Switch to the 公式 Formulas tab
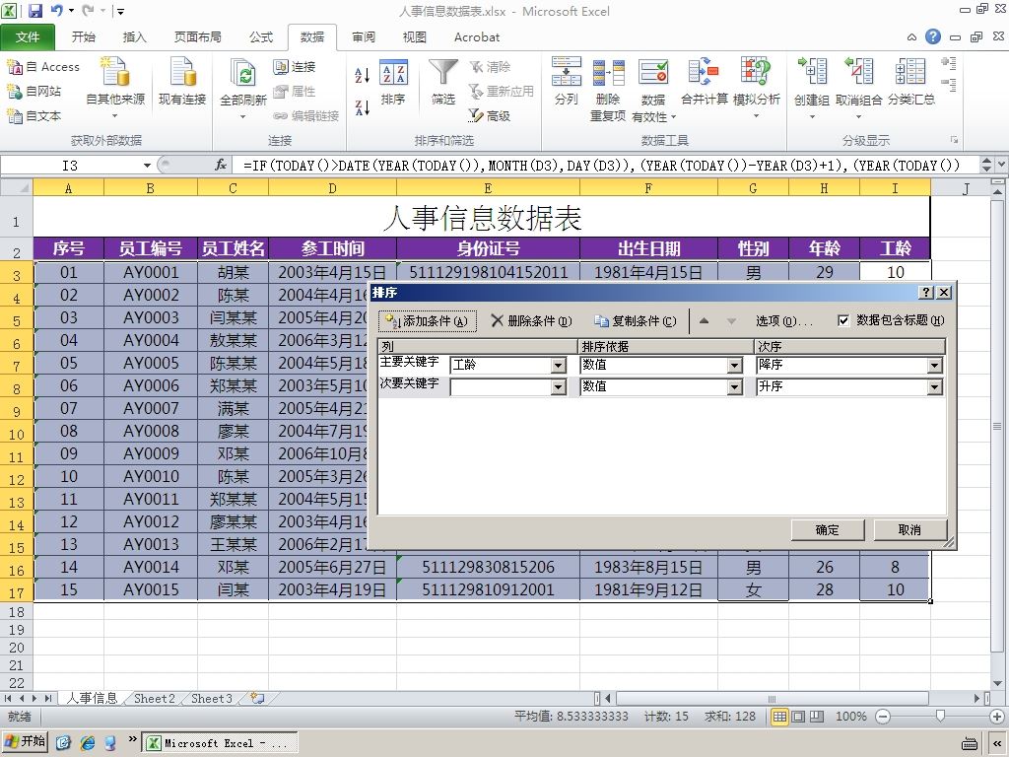The width and height of the screenshot is (1009, 757). click(x=261, y=36)
